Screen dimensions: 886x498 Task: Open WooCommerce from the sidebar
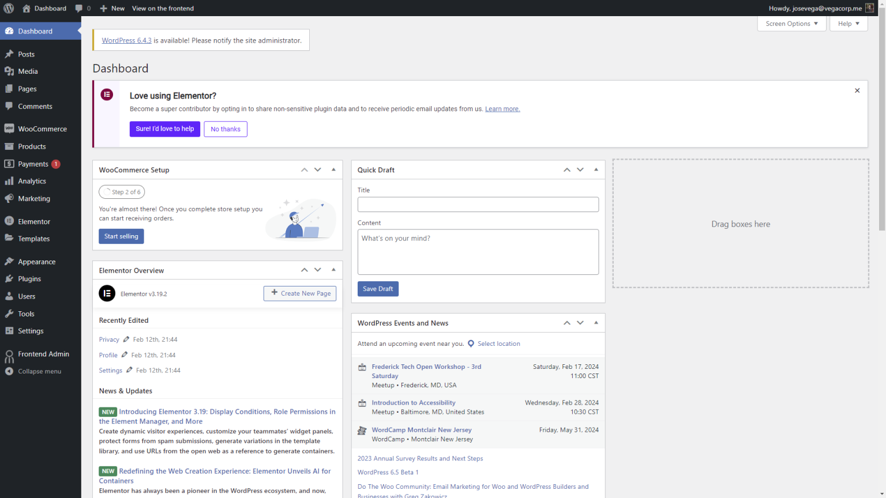(43, 129)
